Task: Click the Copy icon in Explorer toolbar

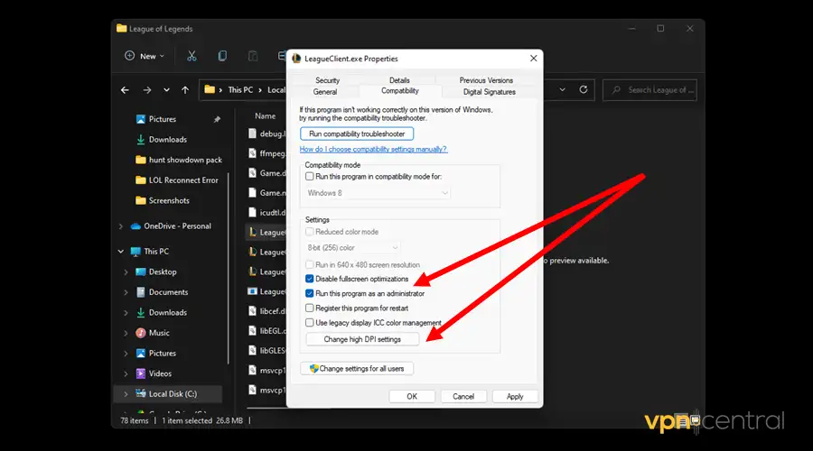Action: [222, 56]
